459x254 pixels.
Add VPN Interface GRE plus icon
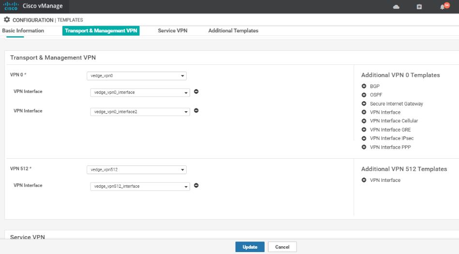click(x=364, y=130)
